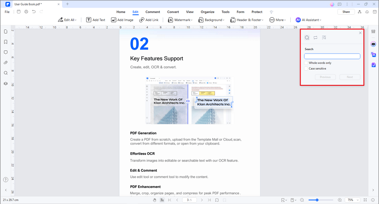Enable Case sensitive checkbox
This screenshot has width=379, height=204.
(x=306, y=68)
